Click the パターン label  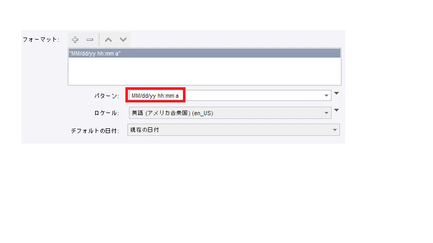pos(107,96)
